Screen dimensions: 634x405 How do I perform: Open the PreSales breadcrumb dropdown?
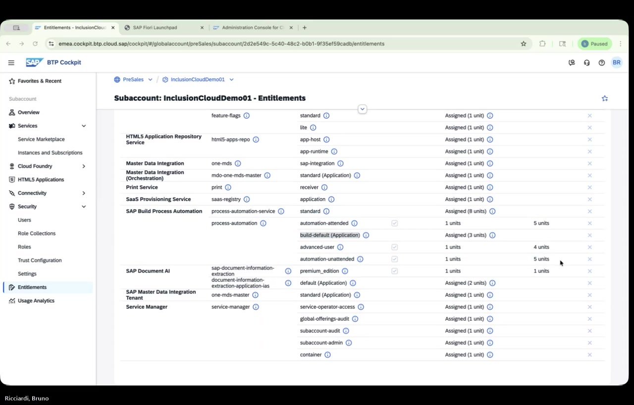[150, 79]
